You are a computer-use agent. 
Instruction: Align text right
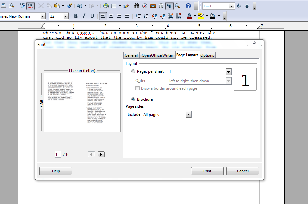click(119, 16)
